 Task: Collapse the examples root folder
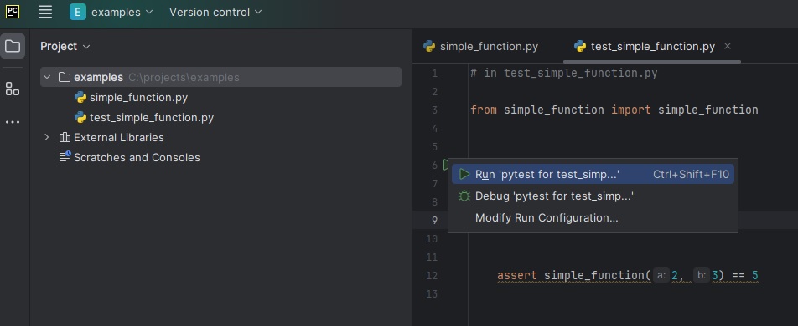point(47,77)
